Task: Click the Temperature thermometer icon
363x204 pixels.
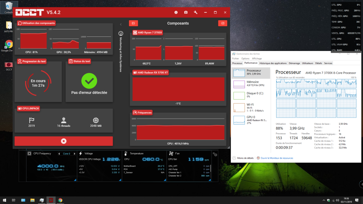Action: [x=126, y=153]
